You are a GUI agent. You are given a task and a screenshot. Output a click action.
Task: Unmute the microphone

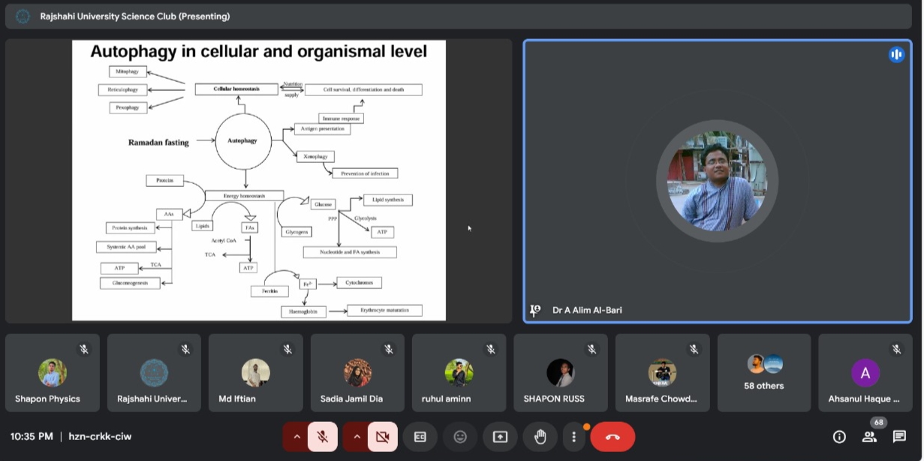point(323,437)
